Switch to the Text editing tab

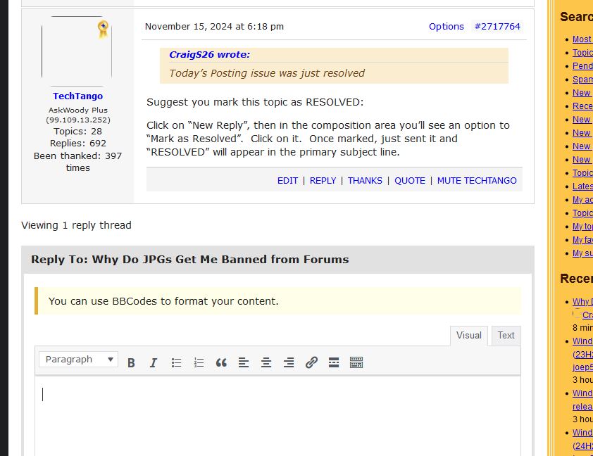point(506,336)
